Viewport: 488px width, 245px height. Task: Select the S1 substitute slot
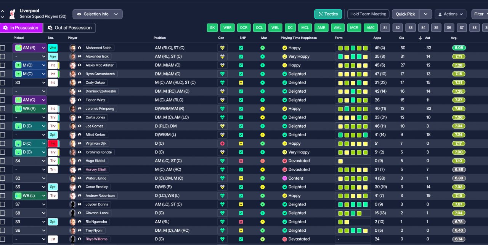pos(385,28)
